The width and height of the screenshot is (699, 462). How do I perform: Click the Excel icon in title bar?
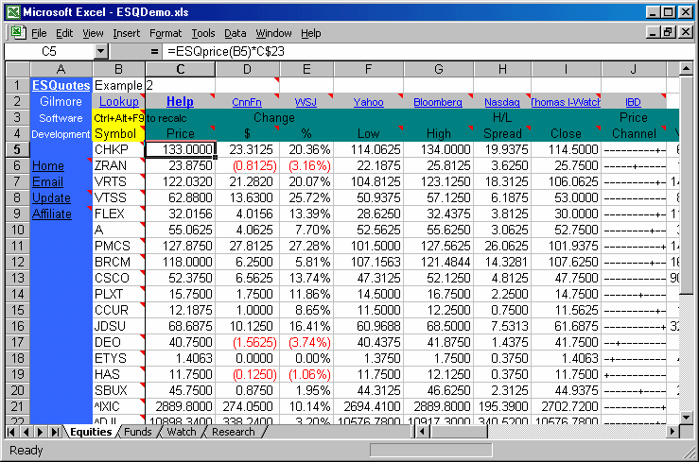11,12
